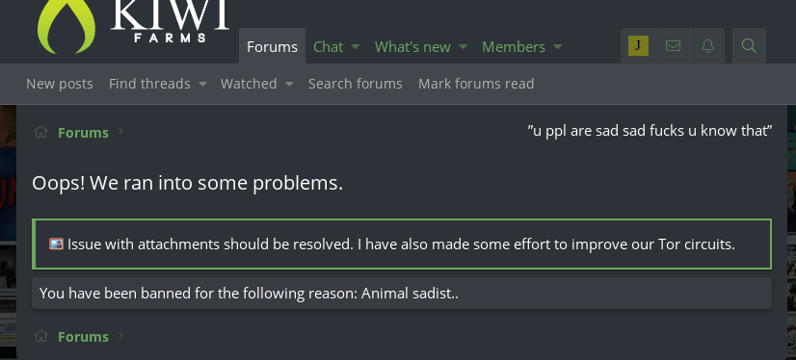Open the Chat navigation tab
Image resolution: width=796 pixels, height=360 pixels.
point(328,46)
